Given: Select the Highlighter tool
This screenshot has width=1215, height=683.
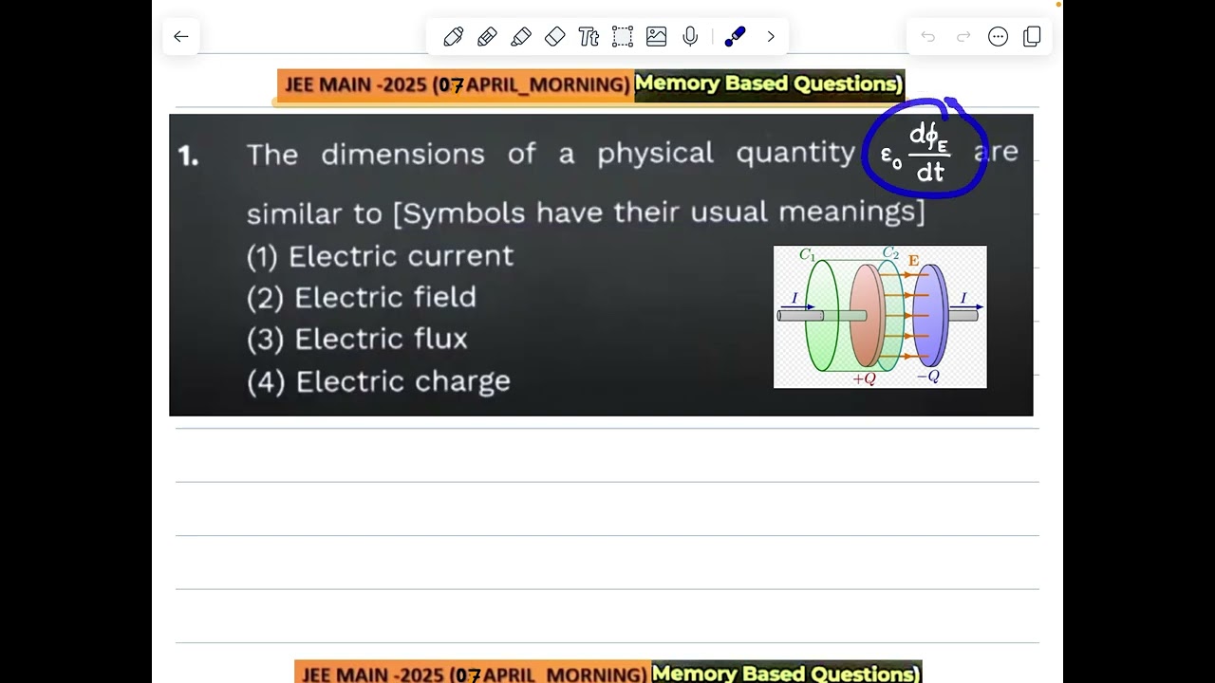Looking at the screenshot, I should pyautogui.click(x=521, y=37).
